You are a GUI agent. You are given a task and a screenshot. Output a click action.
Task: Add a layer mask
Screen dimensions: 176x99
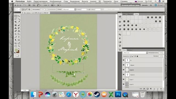tap(148, 89)
